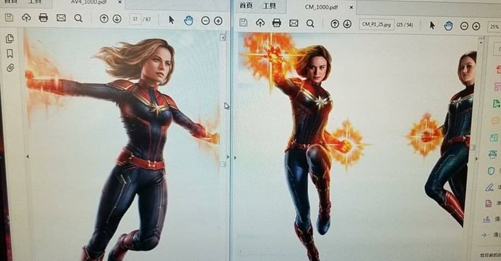Switch to arrow selection tool in left window
The width and height of the screenshot is (501, 261).
coord(171,20)
